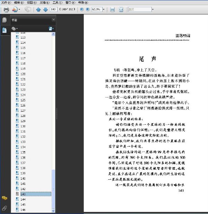
Task: Go to previous page with up arrow
Action: pyautogui.click(x=38, y=9)
